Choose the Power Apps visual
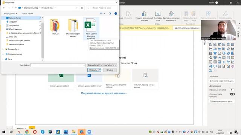 tap(233, 66)
